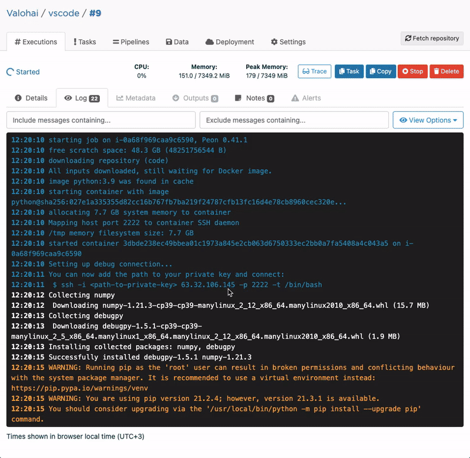
Task: Delete this execution
Action: tap(446, 72)
